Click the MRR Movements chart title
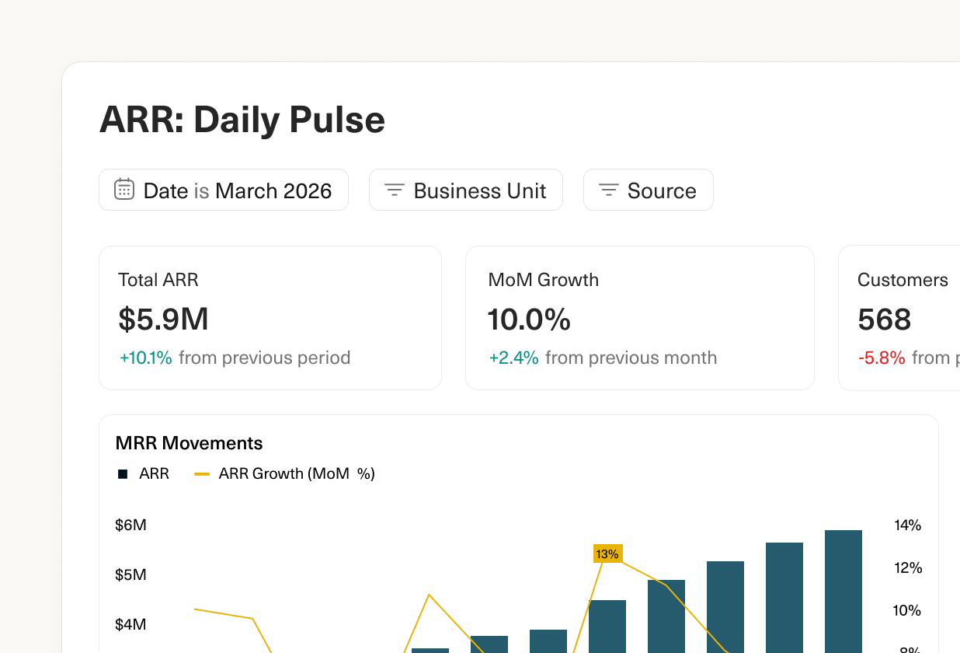 tap(189, 443)
